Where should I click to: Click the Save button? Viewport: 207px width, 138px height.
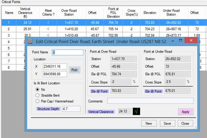[x=167, y=123]
